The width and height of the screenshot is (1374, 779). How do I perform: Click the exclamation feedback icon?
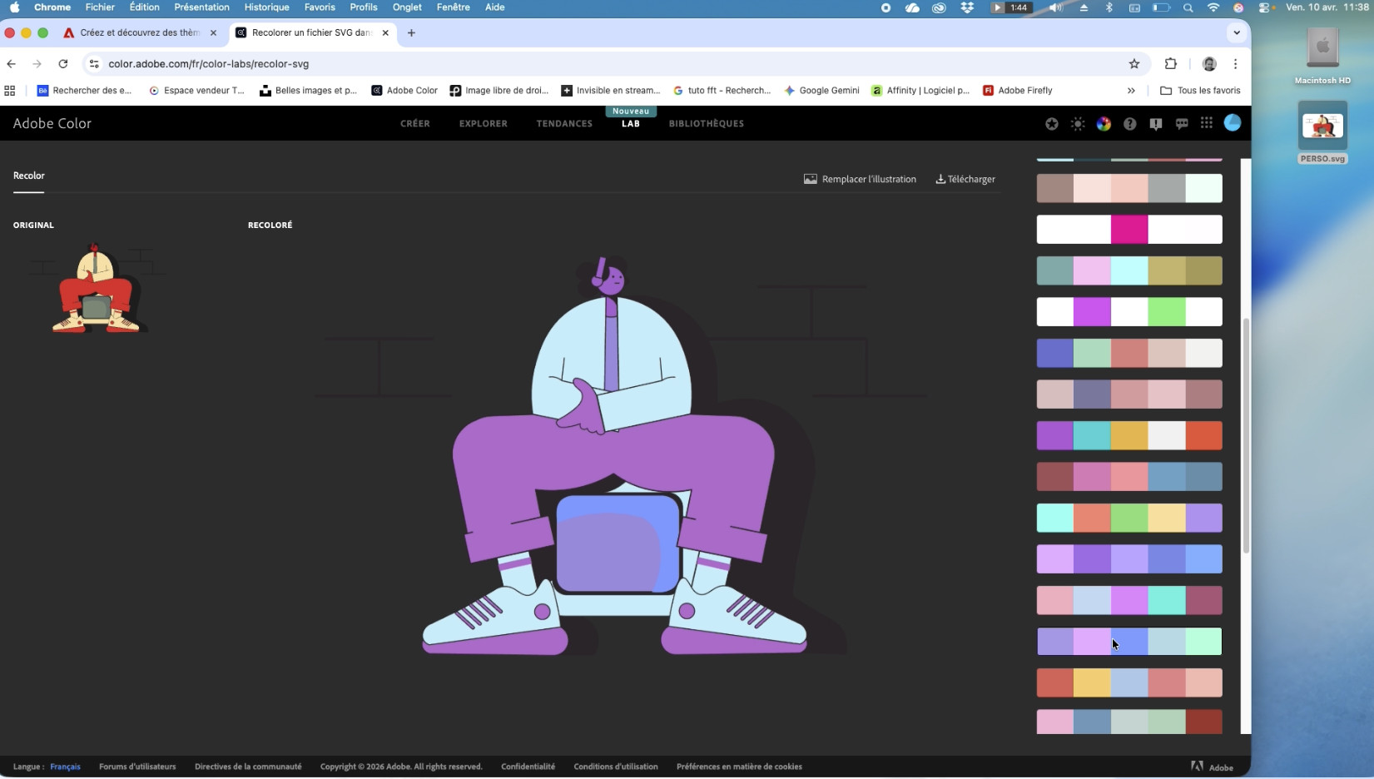1155,124
